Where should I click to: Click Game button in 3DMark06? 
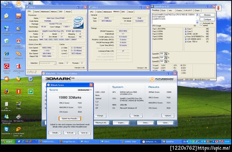(x=165, y=123)
